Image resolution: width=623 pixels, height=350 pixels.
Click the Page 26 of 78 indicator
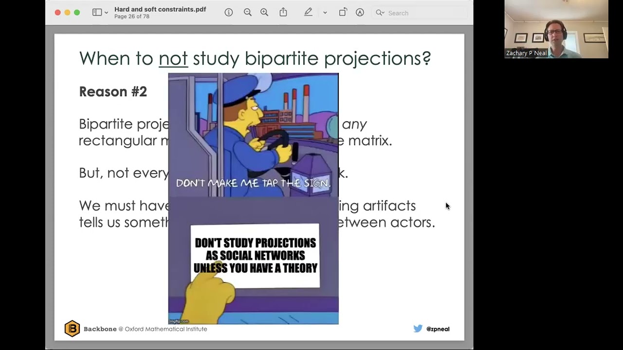132,17
